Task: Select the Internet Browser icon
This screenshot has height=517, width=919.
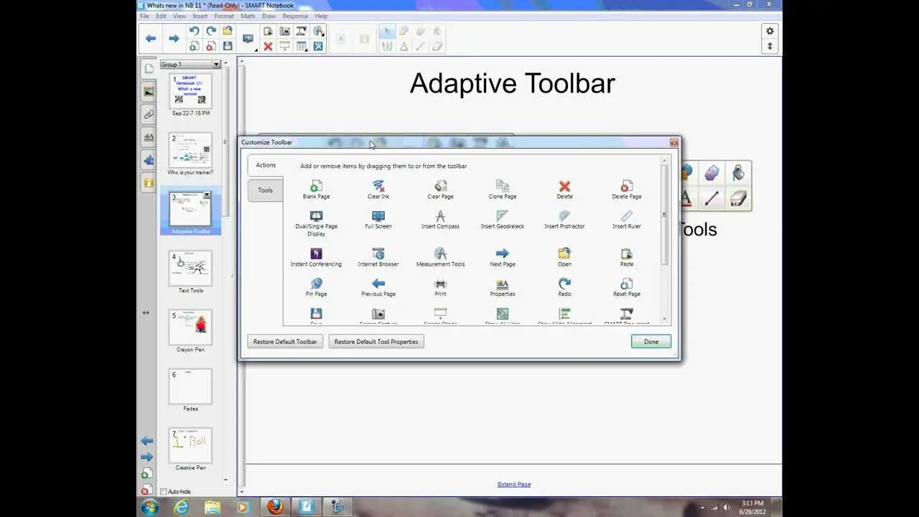Action: pos(378,253)
